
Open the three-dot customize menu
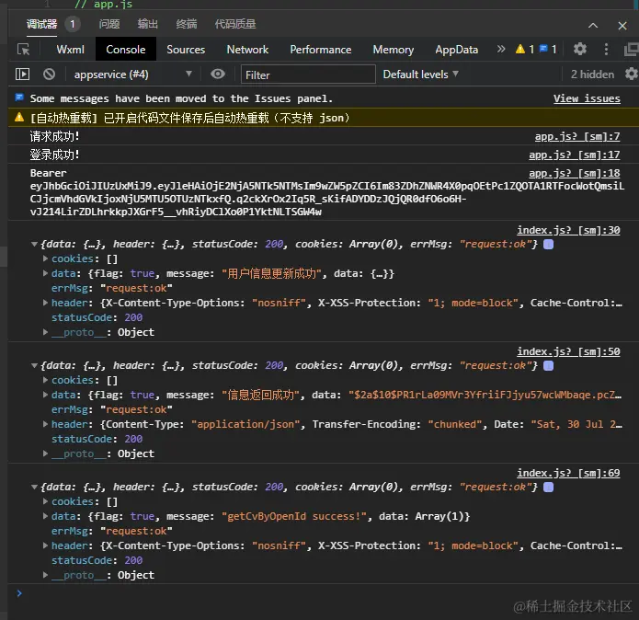[x=606, y=50]
